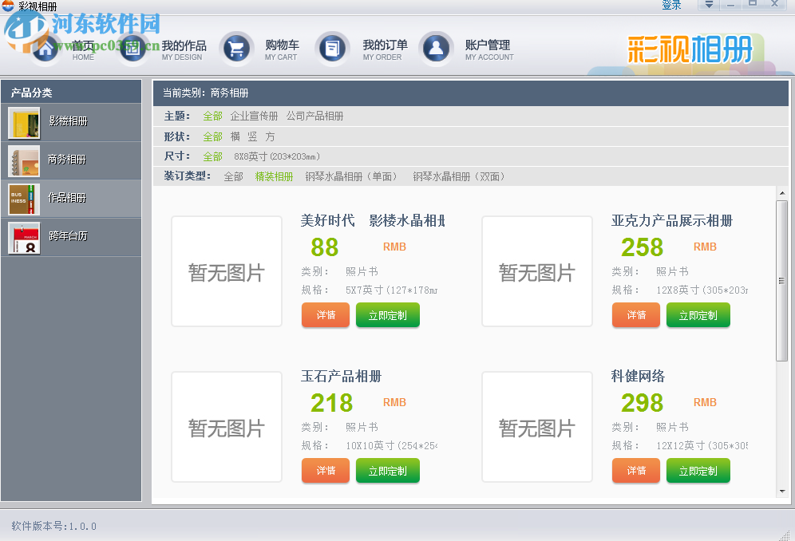795x541 pixels.
Task: Open 详情 for 美好时代 album
Action: (325, 315)
